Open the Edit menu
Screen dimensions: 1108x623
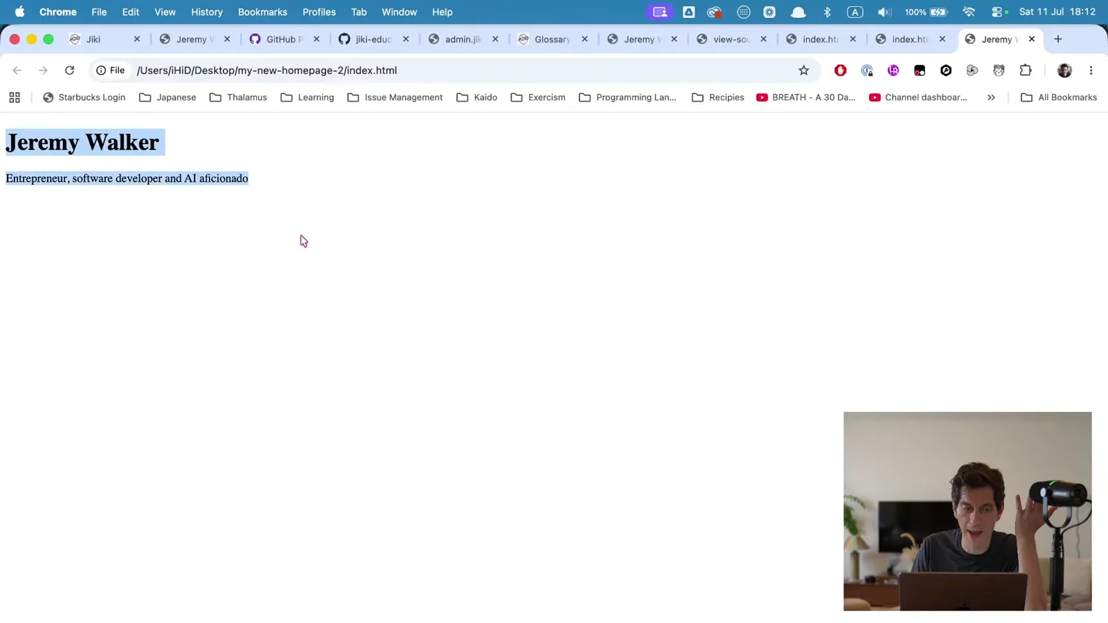[x=130, y=12]
